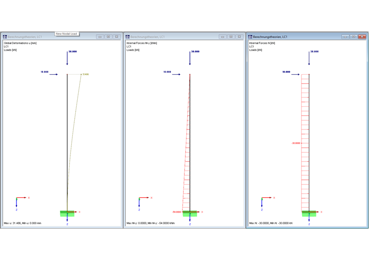The height and width of the screenshot is (261, 369).
Task: Maximize the Internal Forces M-y window
Action: click(x=231, y=37)
